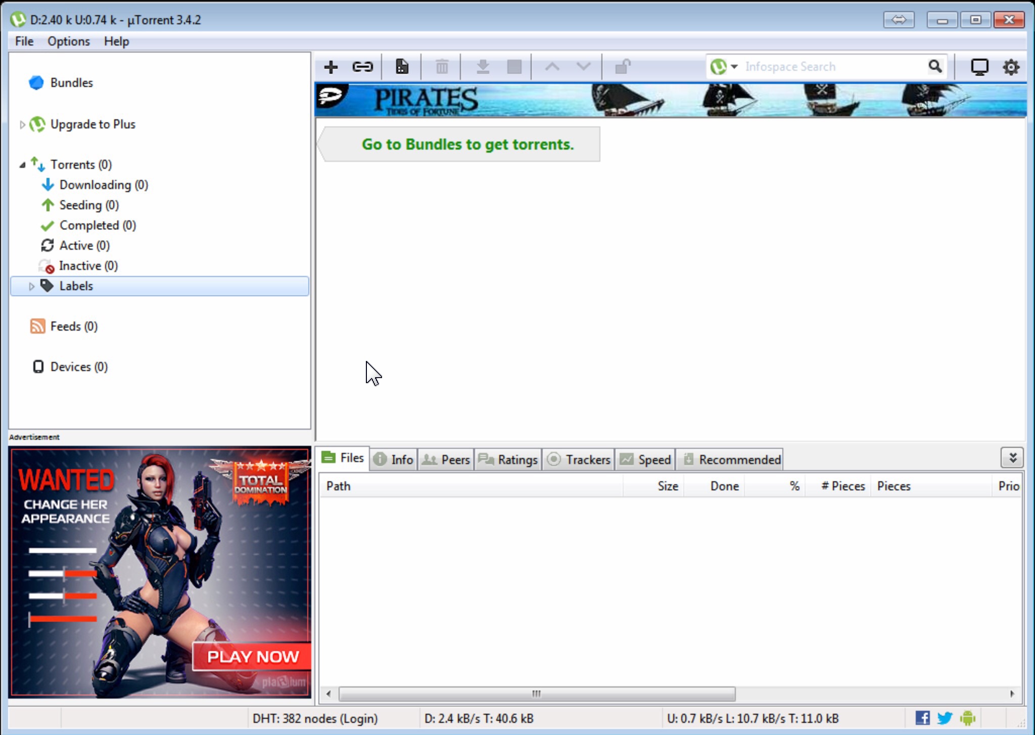Screen dimensions: 1035x735
Task: Toggle the torrent lock
Action: [623, 66]
